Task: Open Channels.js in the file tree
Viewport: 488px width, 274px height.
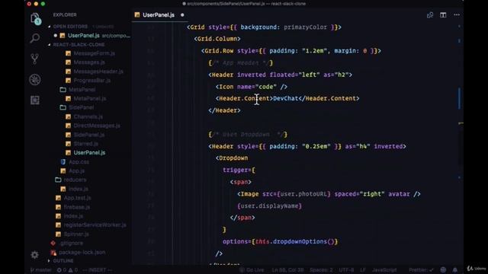Action: (88, 116)
